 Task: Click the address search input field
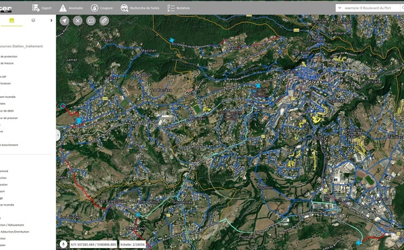click(x=370, y=8)
